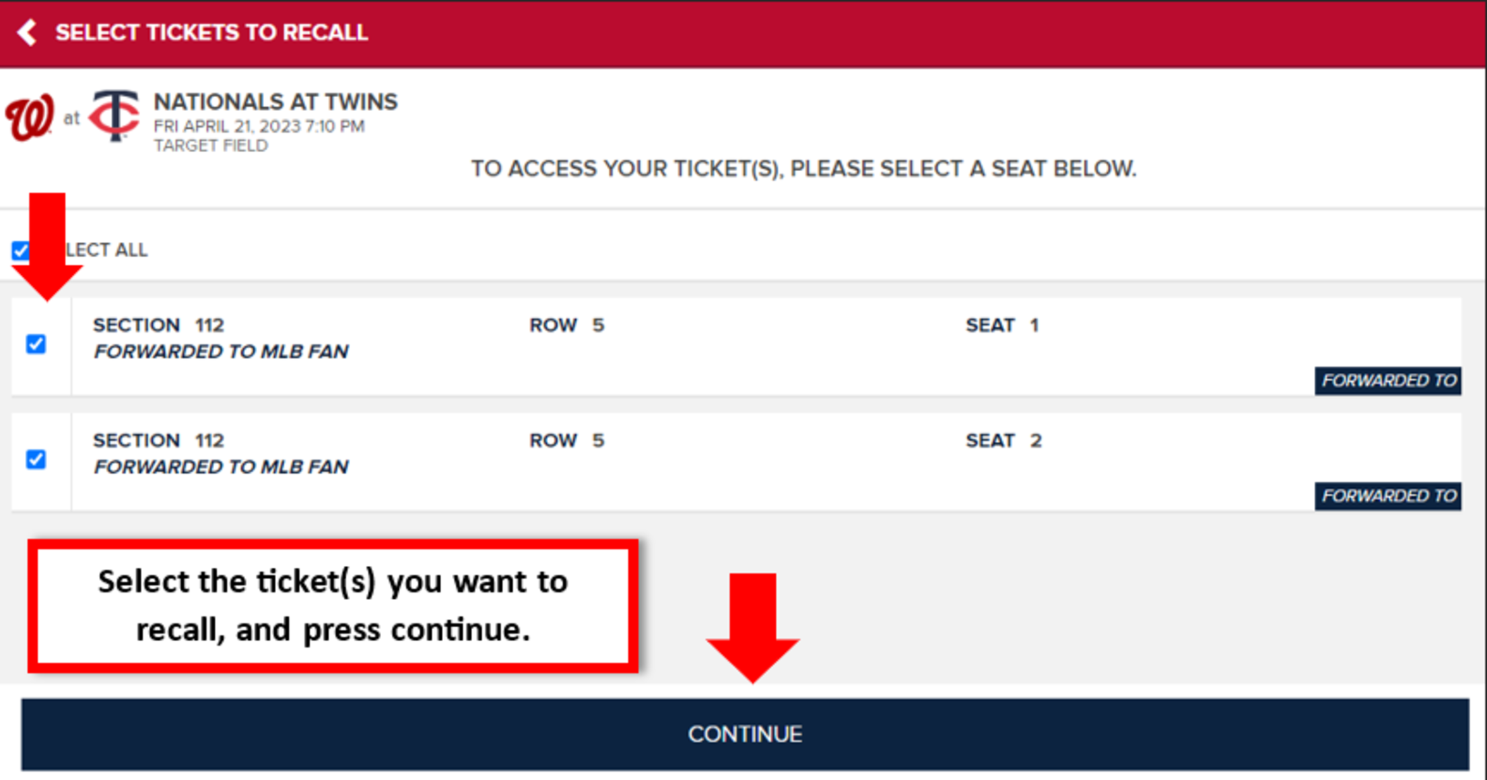The width and height of the screenshot is (1487, 780).
Task: Click the back arrow in the red header
Action: coord(28,32)
